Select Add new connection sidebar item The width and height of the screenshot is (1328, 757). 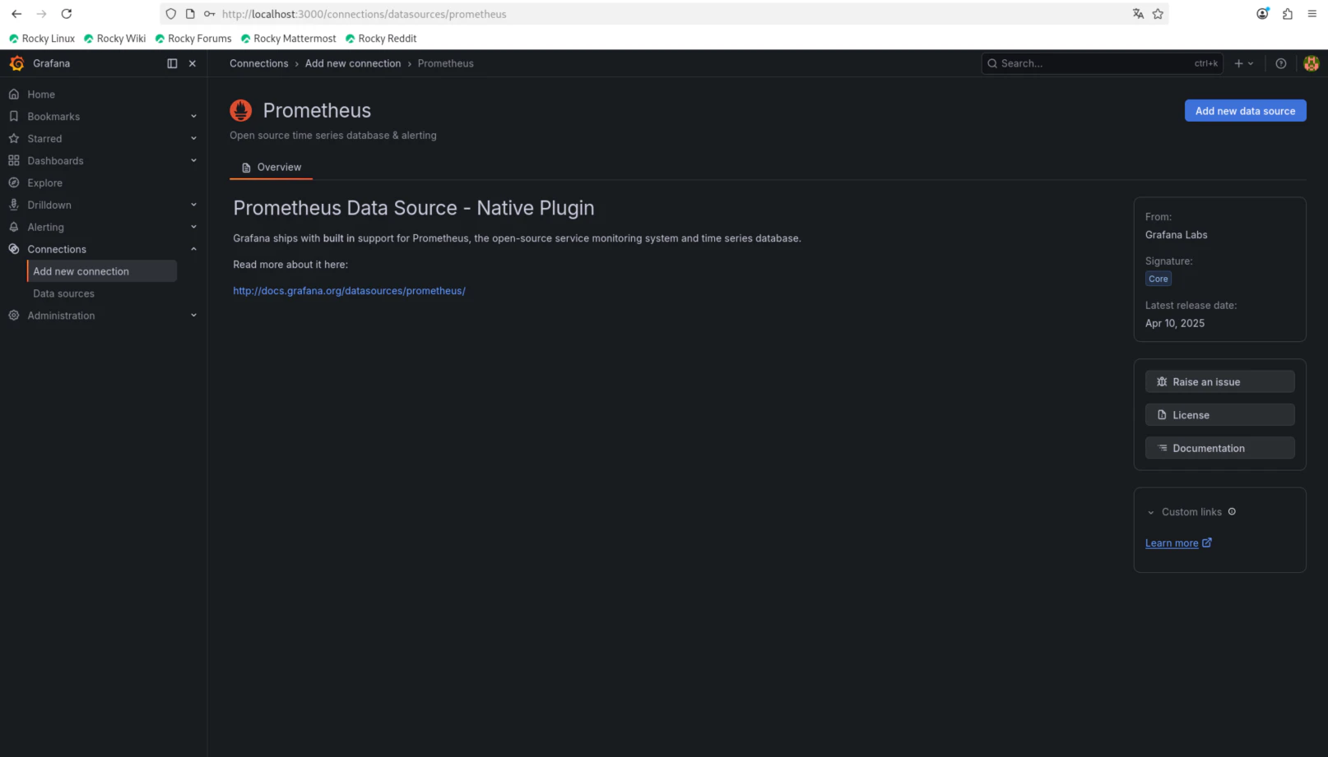tap(102, 271)
